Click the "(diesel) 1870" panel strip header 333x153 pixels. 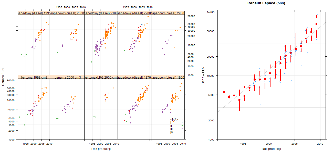[134, 77]
